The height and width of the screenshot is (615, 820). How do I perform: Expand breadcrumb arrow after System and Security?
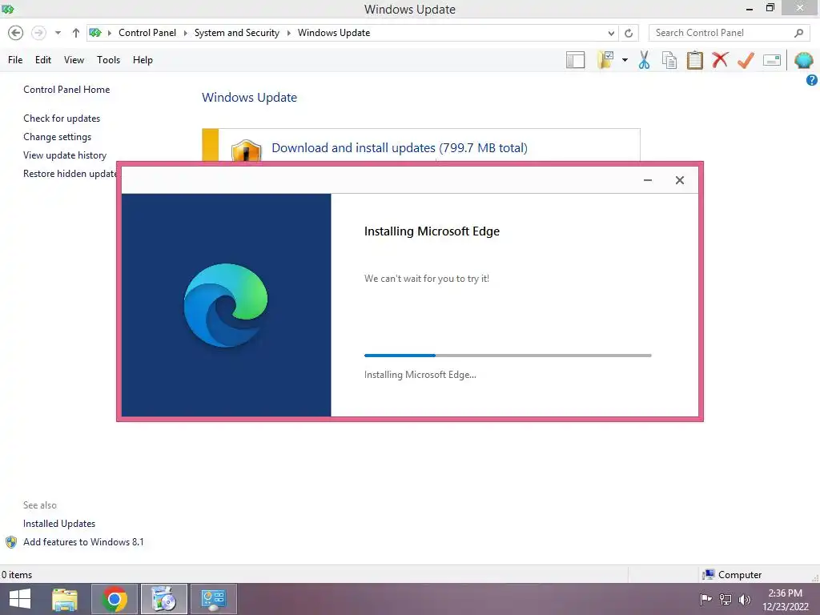tap(288, 33)
